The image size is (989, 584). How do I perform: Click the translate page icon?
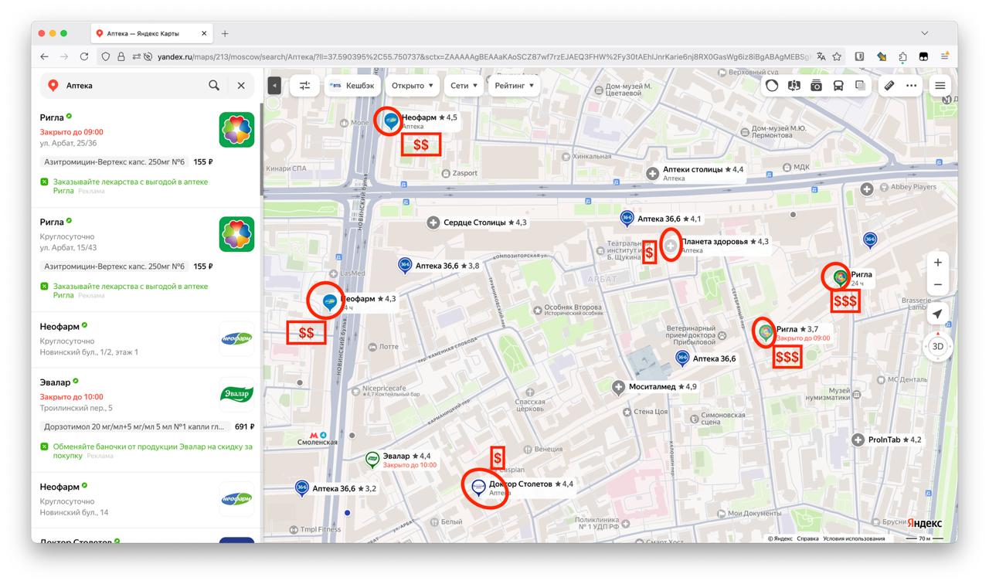(821, 56)
